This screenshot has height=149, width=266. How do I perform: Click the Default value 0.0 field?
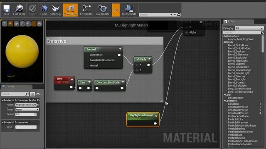pyautogui.click(x=26, y=114)
